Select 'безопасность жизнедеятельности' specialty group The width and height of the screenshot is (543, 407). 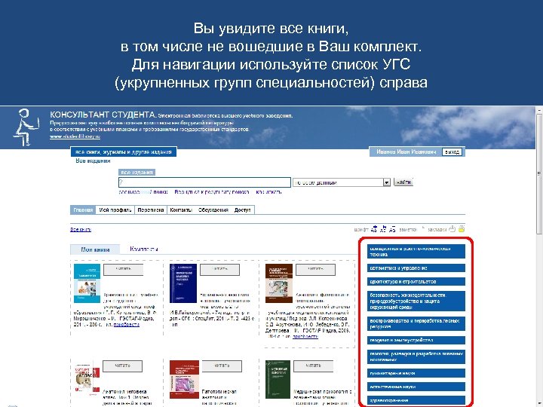(416, 301)
